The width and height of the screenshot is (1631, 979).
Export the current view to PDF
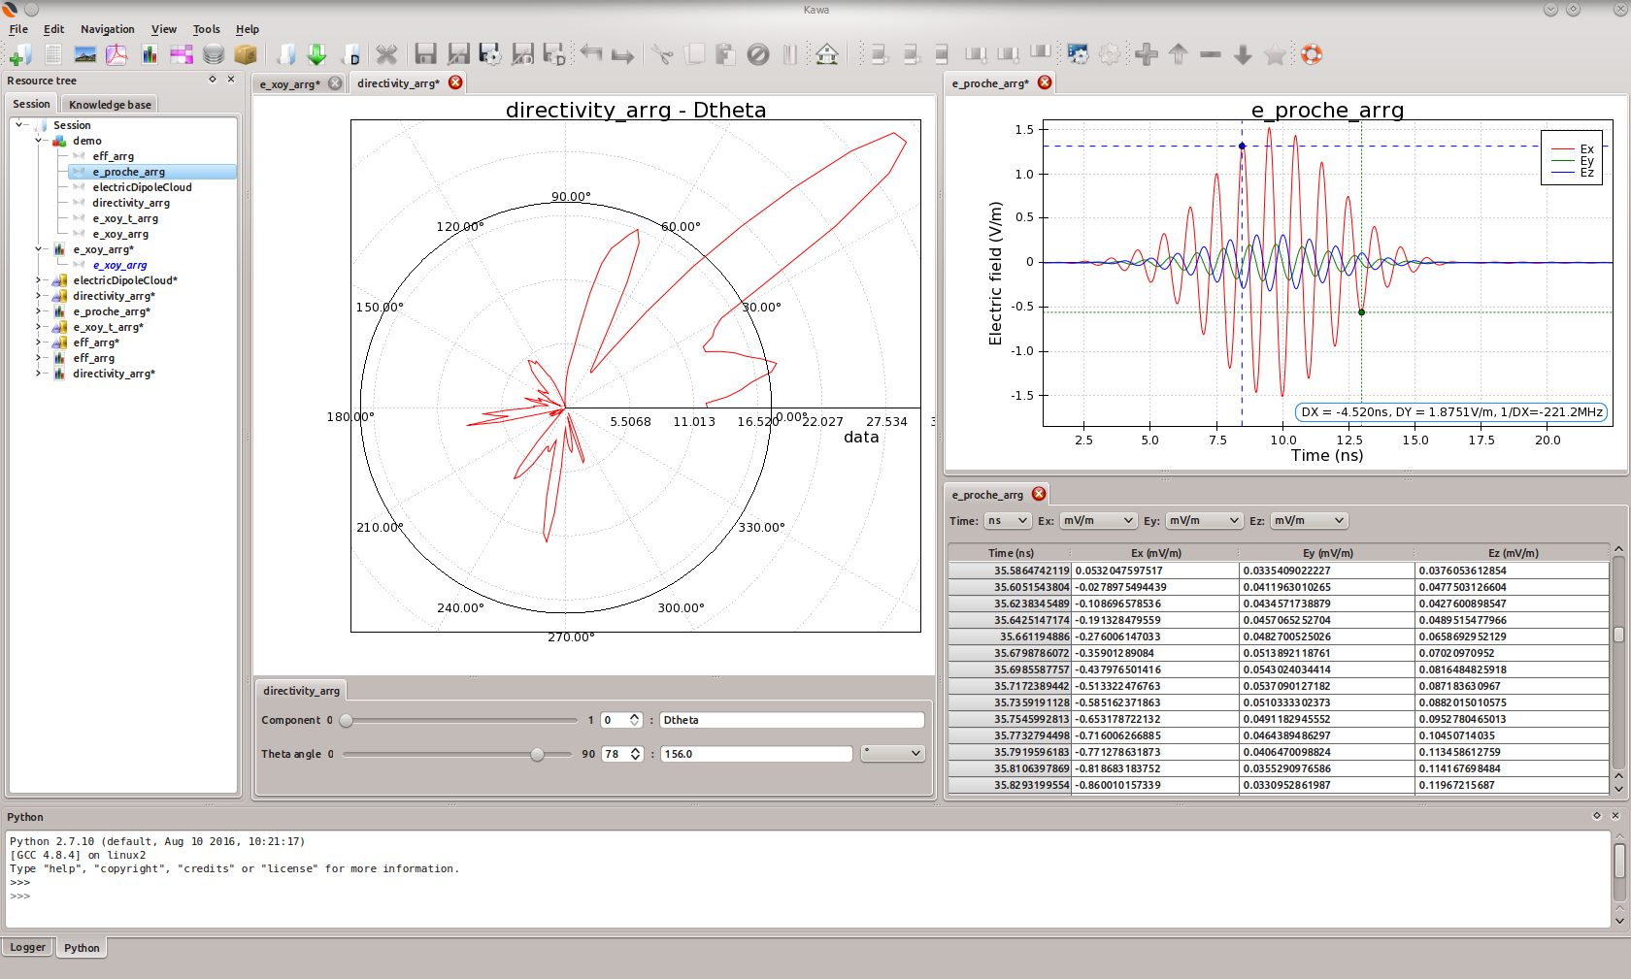pyautogui.click(x=116, y=54)
